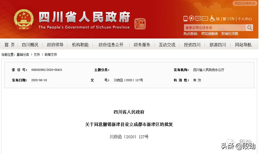The height and width of the screenshot is (154, 260).
Task: Switch language to EN
Action: coord(232,19)
